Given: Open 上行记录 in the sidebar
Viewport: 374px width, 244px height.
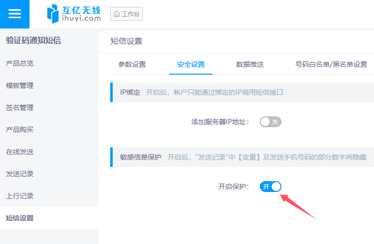Looking at the screenshot, I should pyautogui.click(x=20, y=196).
